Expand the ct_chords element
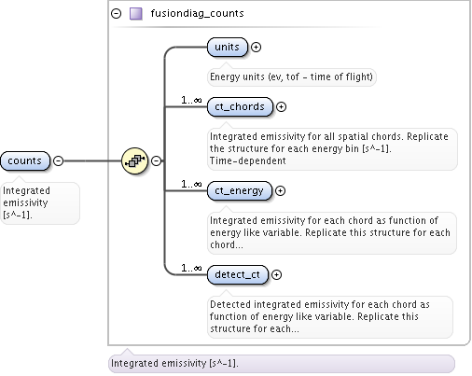The image size is (472, 376). (x=281, y=107)
